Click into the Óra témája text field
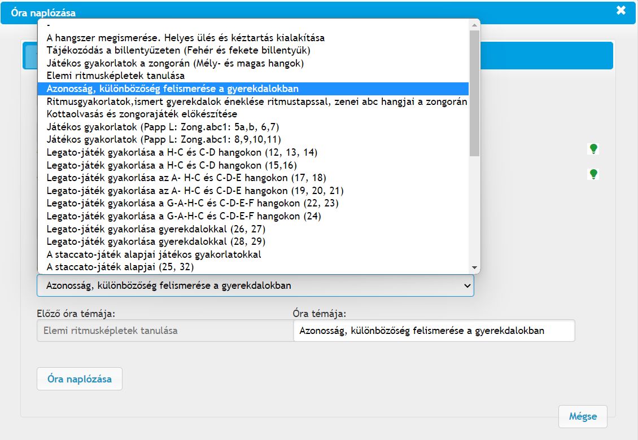The width and height of the screenshot is (638, 440). (434, 331)
